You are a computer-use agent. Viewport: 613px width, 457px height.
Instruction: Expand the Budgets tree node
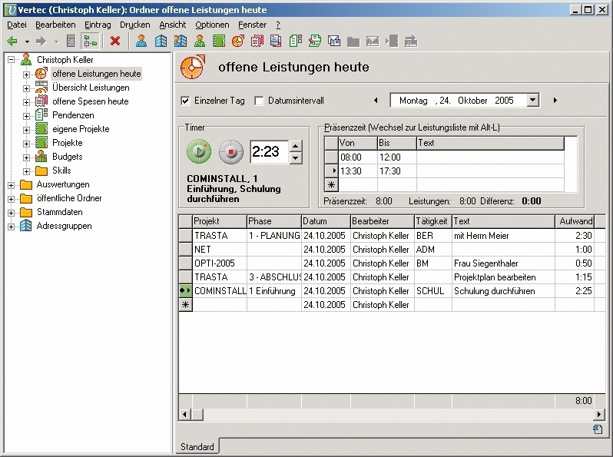point(26,157)
